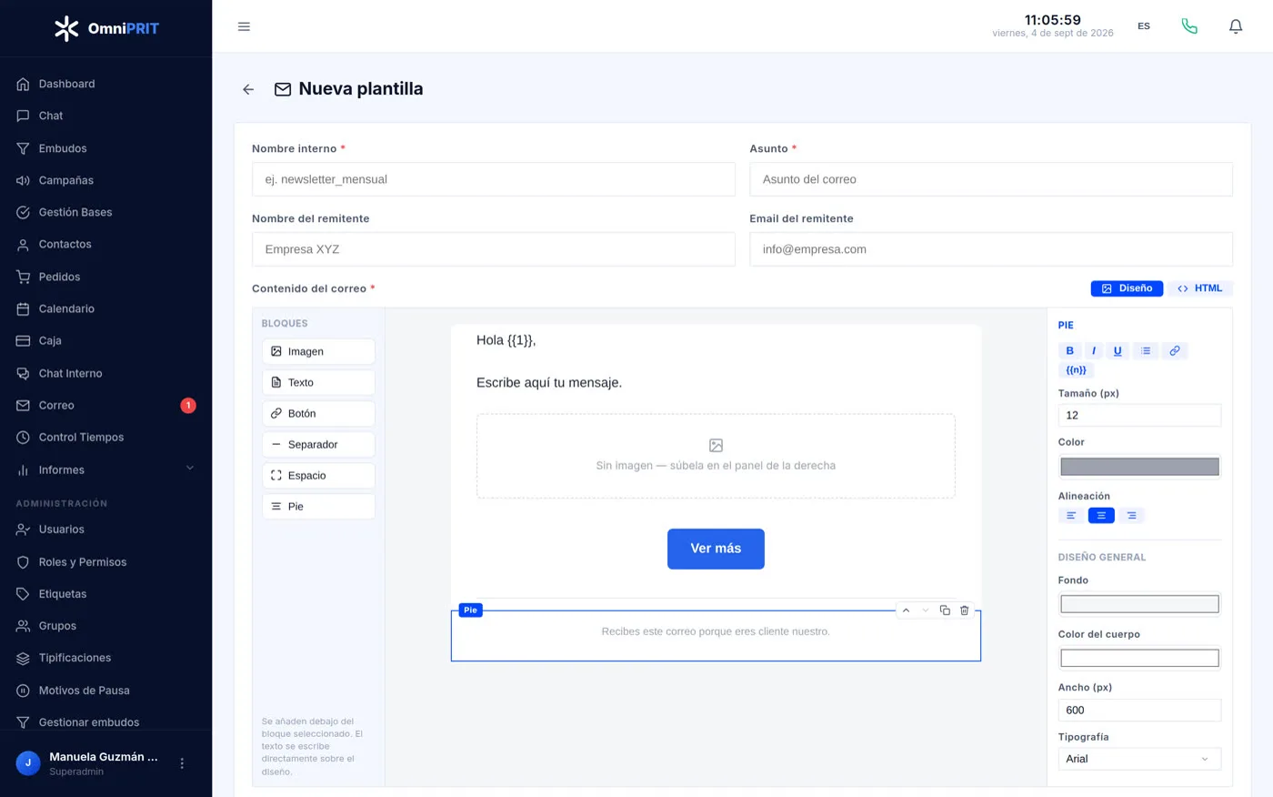Duplicate the selected Pie block
This screenshot has width=1273, height=797.
pos(945,610)
